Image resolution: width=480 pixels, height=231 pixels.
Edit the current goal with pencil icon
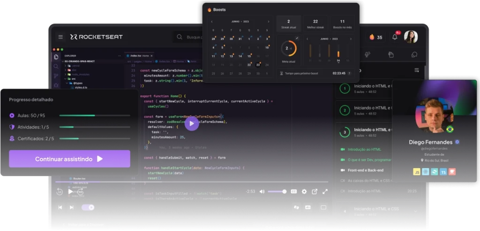pos(297,38)
